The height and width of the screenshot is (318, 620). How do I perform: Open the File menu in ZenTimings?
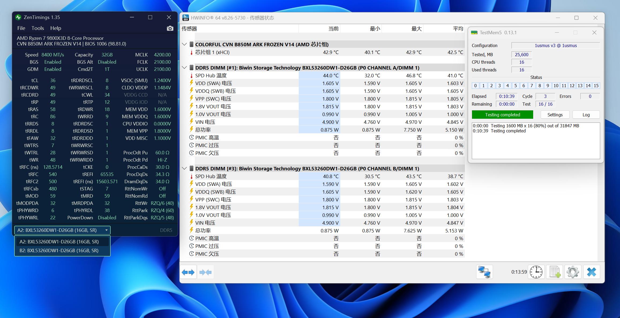(21, 28)
